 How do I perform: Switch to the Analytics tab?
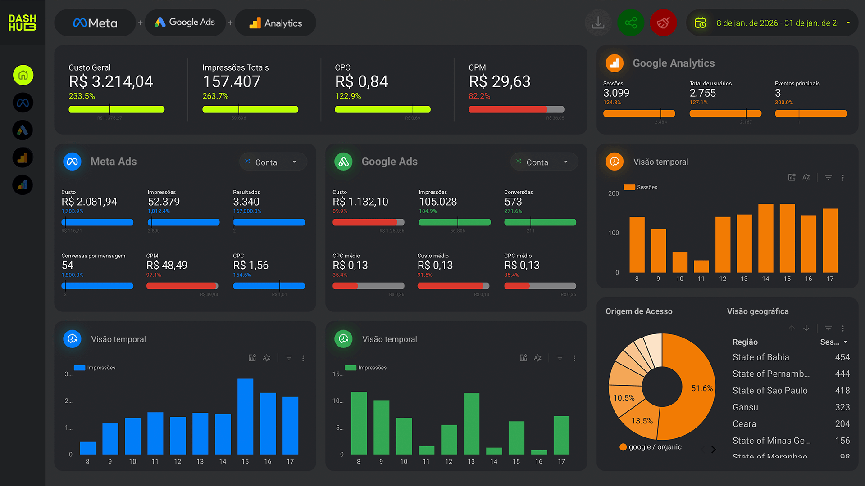pos(275,23)
